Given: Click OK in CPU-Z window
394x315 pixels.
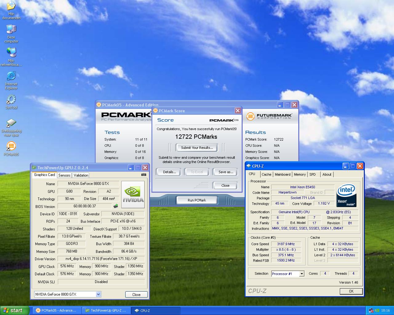Looking at the screenshot, I should click(x=351, y=291).
